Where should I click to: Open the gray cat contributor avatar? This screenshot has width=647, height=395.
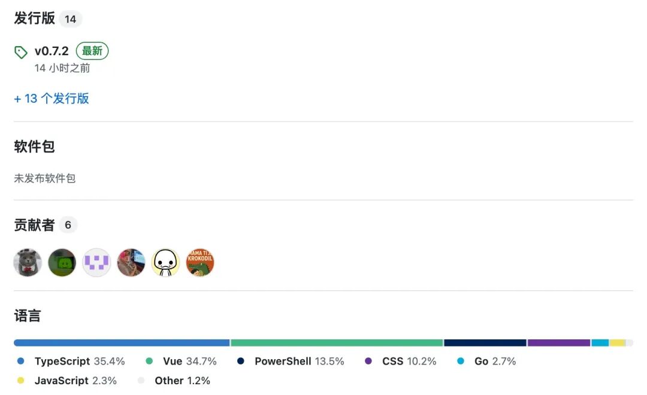point(28,263)
